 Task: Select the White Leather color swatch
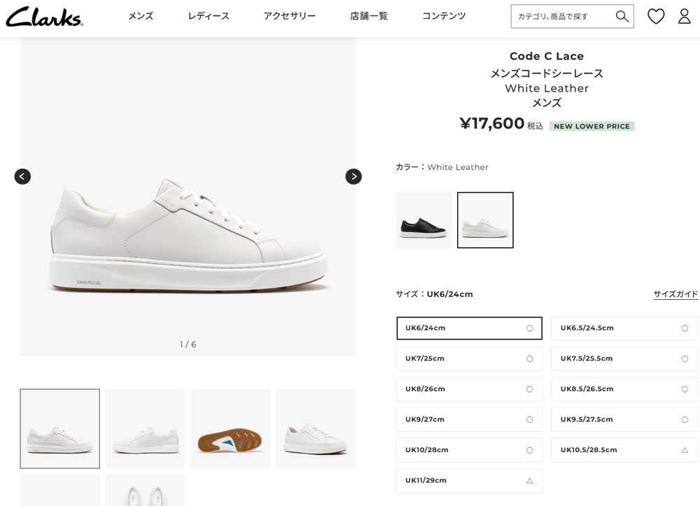point(485,220)
